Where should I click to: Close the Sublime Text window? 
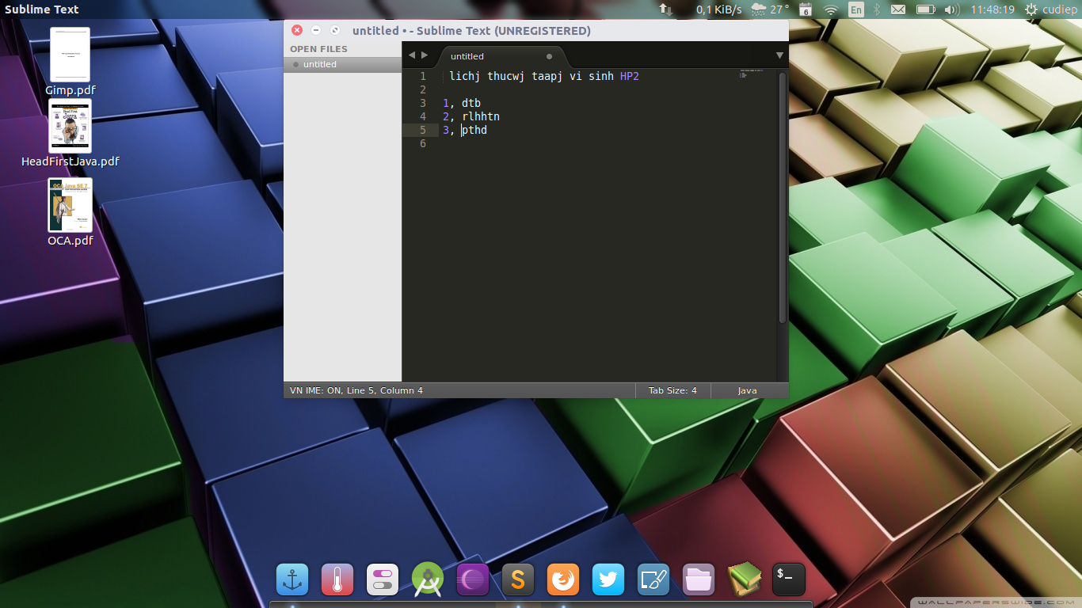click(x=297, y=30)
